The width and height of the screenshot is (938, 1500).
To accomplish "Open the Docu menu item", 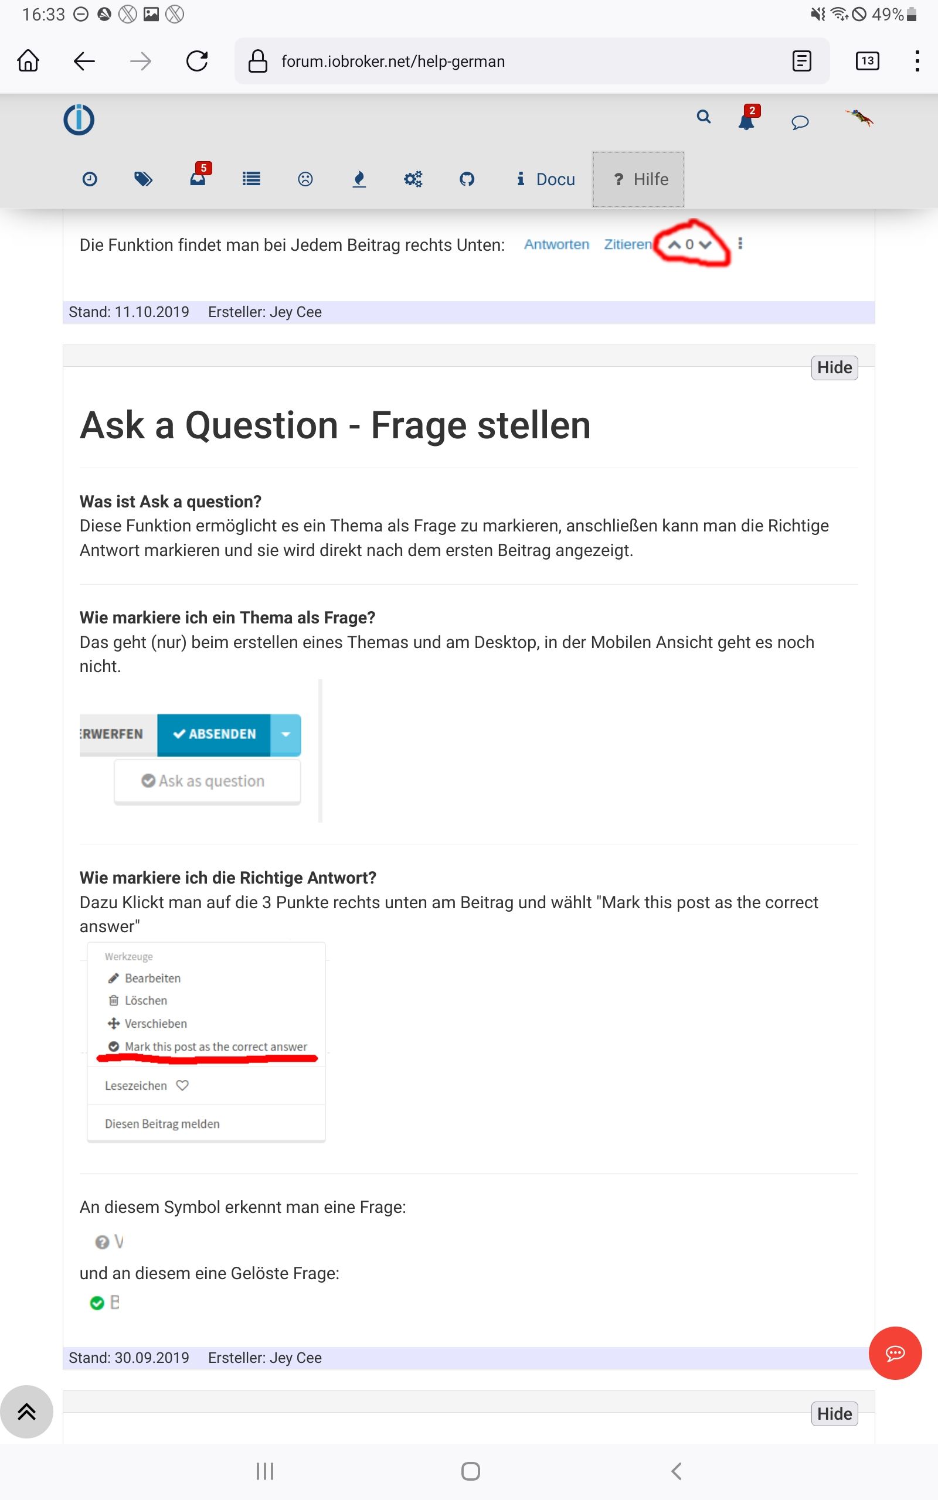I will [546, 179].
